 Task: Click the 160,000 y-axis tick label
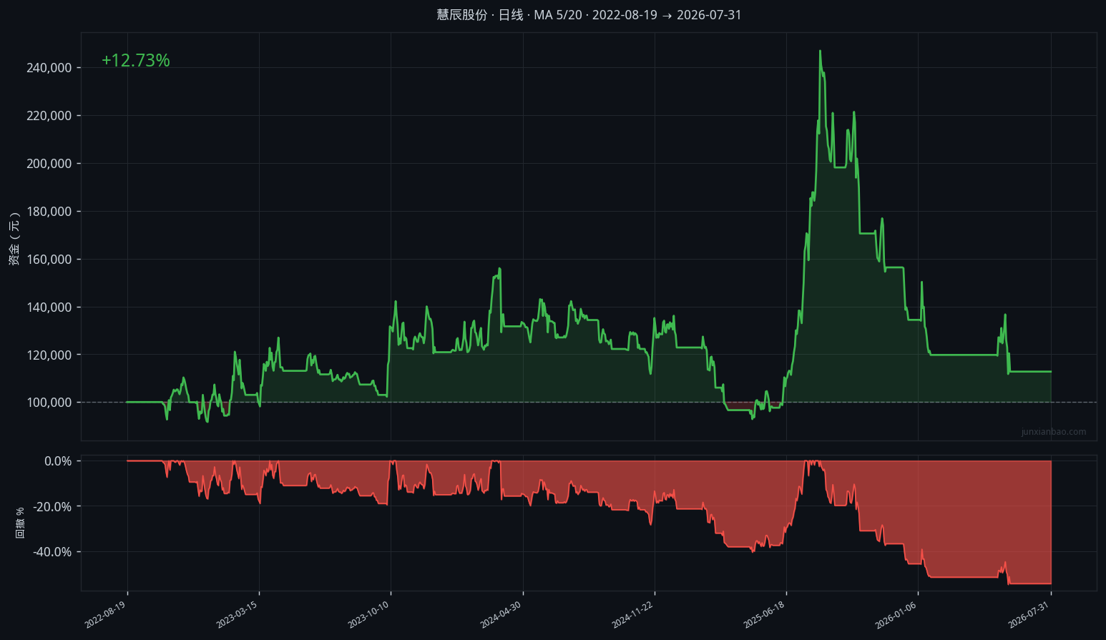(49, 260)
